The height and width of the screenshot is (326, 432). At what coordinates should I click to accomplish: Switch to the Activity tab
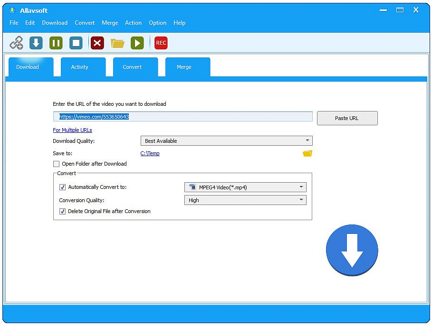[79, 67]
